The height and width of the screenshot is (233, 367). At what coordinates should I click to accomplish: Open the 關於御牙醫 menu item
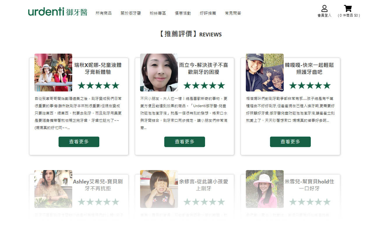tap(131, 13)
